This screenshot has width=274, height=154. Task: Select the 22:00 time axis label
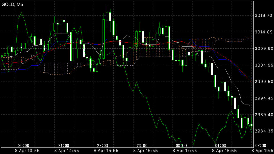click(102, 145)
